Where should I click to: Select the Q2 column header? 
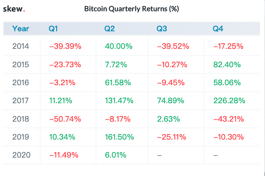tap(110, 29)
